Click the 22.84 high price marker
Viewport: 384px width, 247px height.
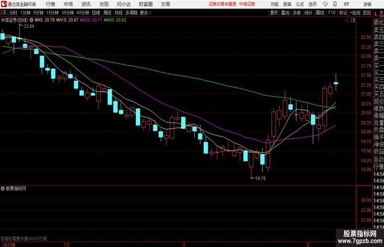28,26
